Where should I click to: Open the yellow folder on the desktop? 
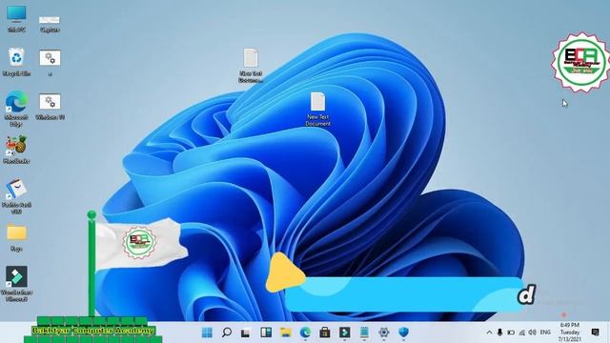[x=16, y=238]
